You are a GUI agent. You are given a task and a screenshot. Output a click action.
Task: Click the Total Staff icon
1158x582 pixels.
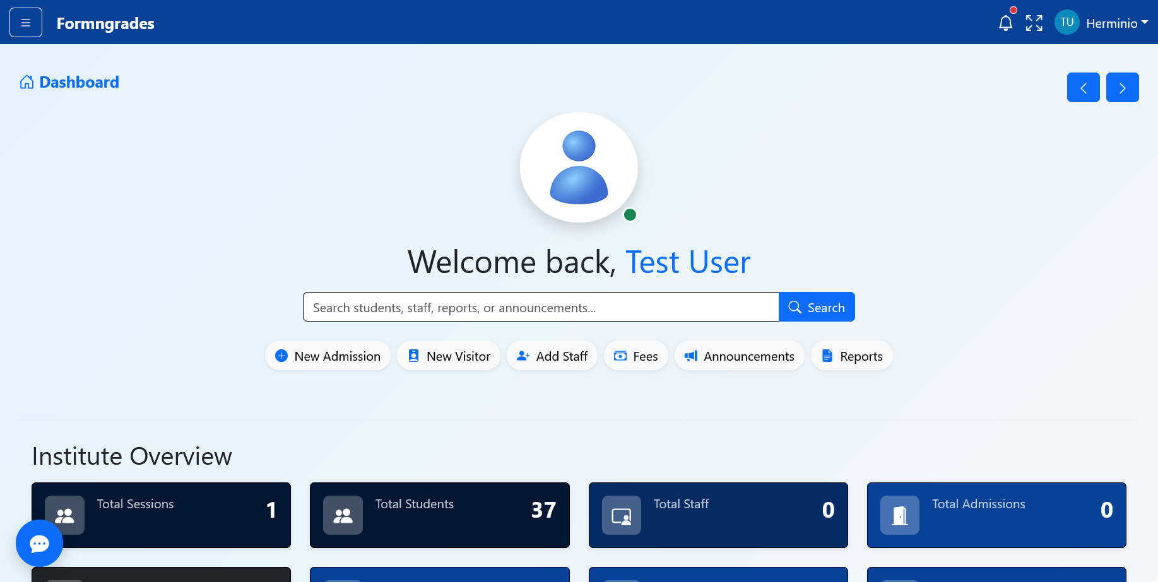pos(621,515)
